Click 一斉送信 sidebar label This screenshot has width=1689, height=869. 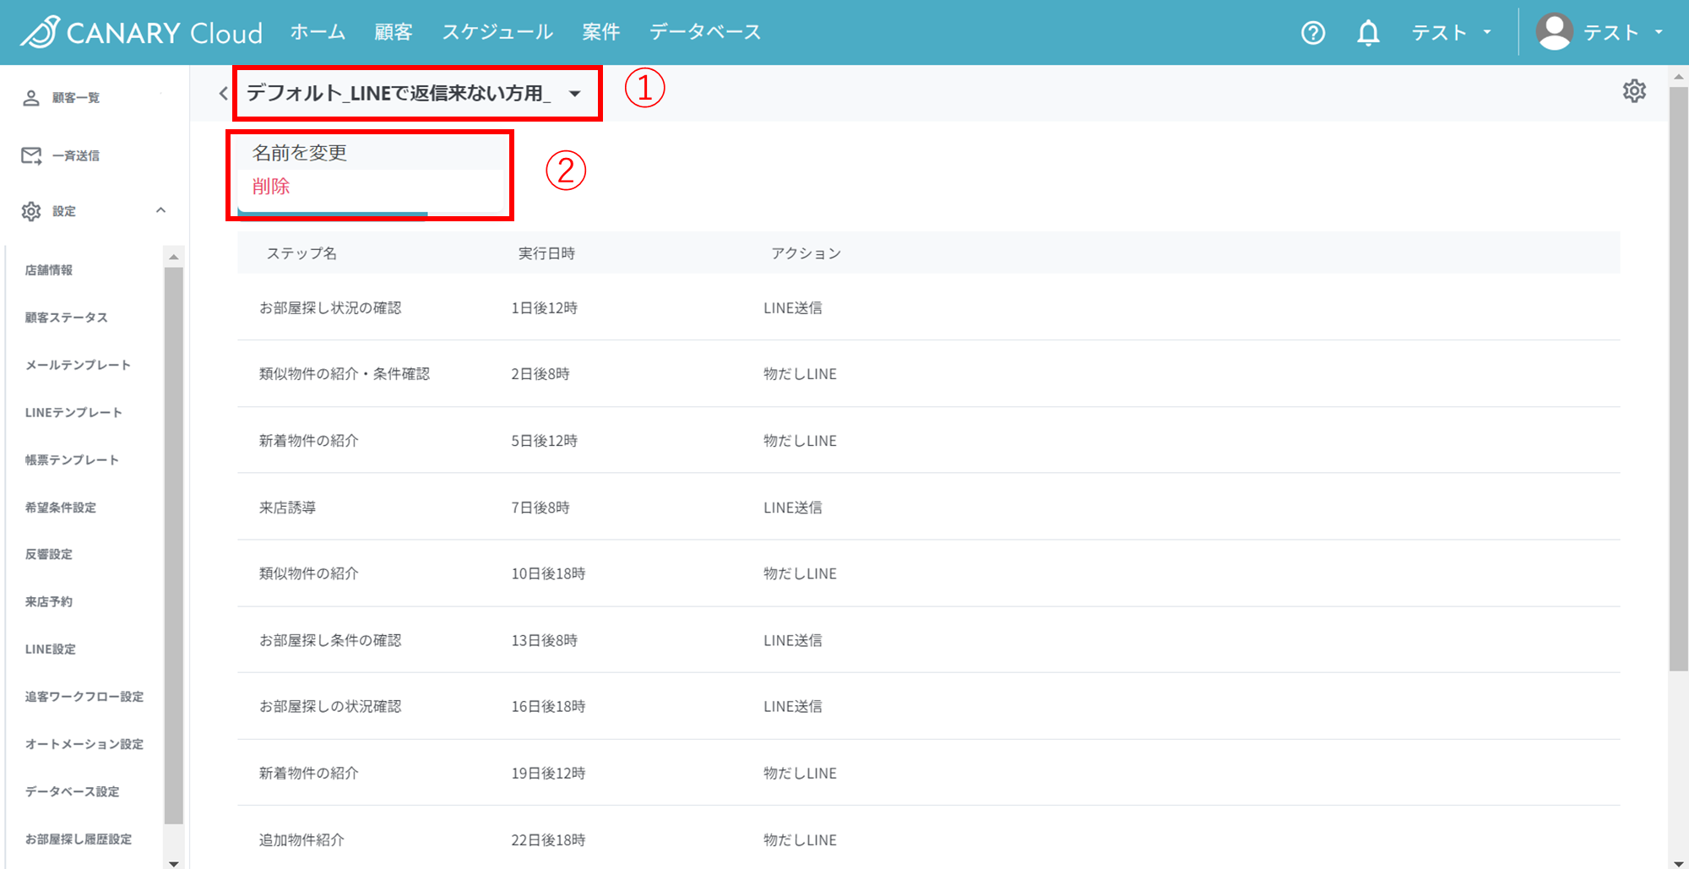(x=76, y=155)
